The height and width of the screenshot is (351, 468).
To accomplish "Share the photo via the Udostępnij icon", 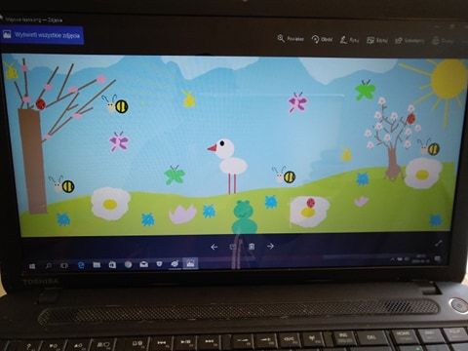I will click(399, 41).
